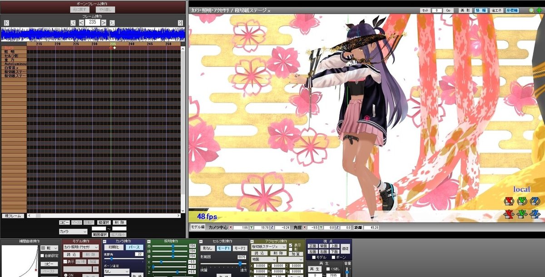Viewport: 545px width, 277px height.
Task: Toggle the 省エネ button
Action: (x=496, y=10)
